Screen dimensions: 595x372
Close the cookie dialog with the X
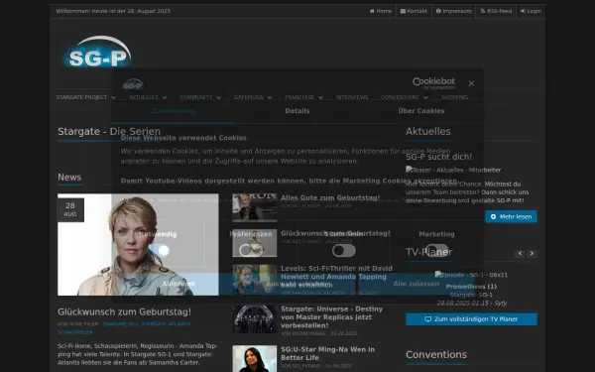coord(471,83)
